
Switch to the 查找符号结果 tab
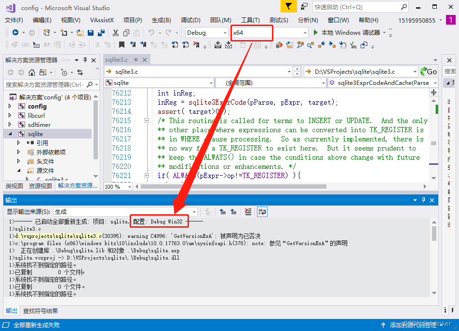[40, 311]
